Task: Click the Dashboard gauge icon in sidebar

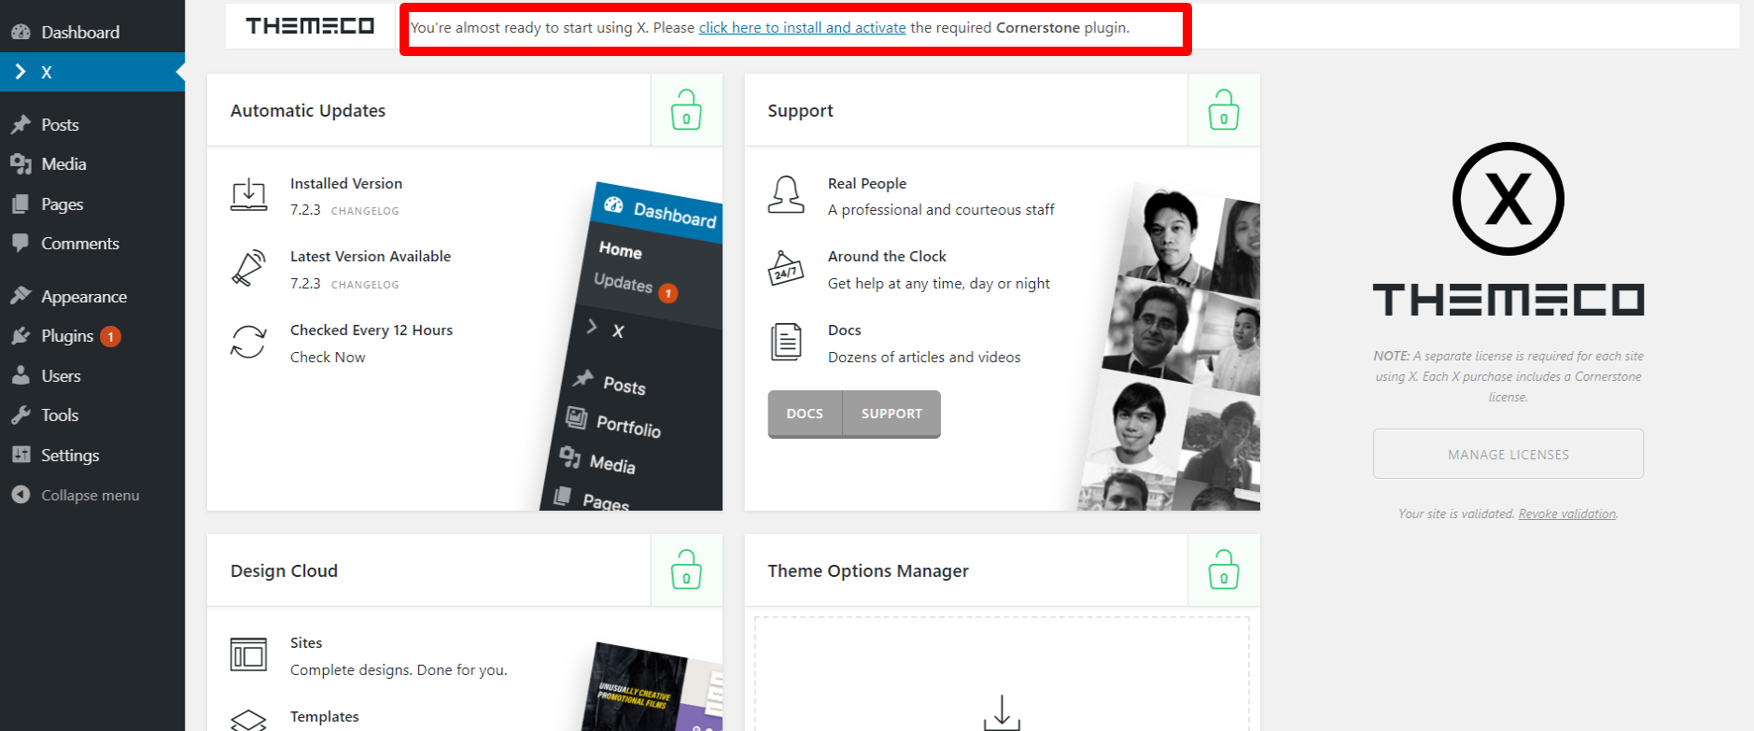Action: click(x=21, y=32)
